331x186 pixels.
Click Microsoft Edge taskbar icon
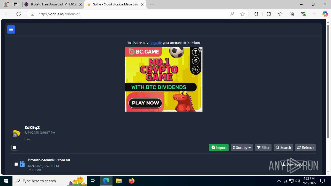(106, 181)
